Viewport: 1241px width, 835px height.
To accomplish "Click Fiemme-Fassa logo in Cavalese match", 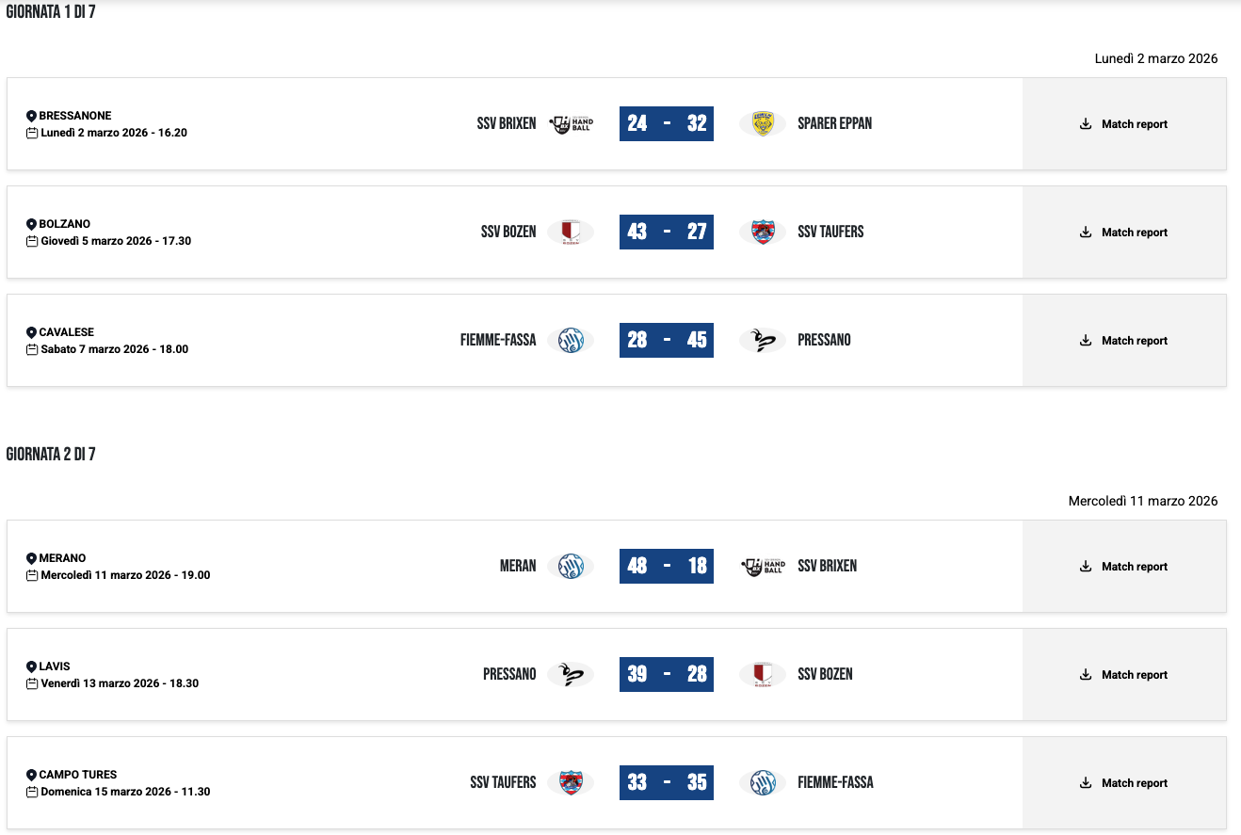I will (571, 340).
